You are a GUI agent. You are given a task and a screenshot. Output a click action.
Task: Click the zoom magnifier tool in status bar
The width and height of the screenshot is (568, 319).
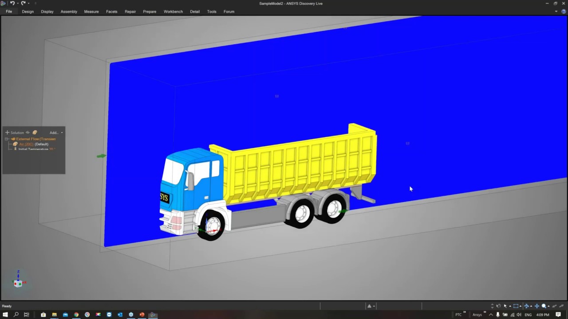[x=544, y=306]
